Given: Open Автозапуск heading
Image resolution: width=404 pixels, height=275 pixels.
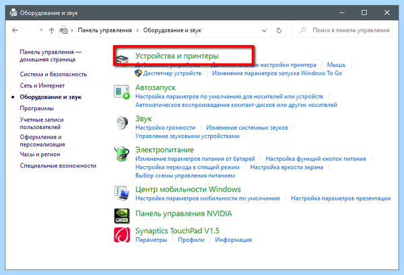Looking at the screenshot, I should [156, 87].
